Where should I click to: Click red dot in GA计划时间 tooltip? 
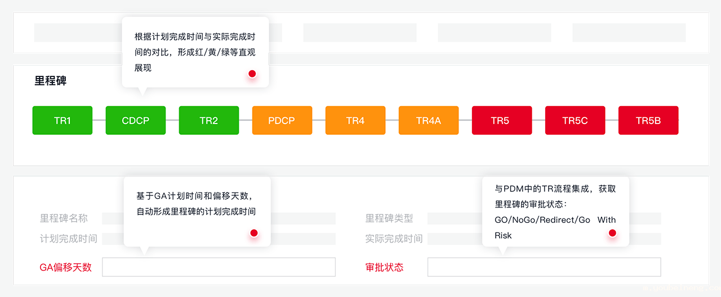tap(254, 233)
